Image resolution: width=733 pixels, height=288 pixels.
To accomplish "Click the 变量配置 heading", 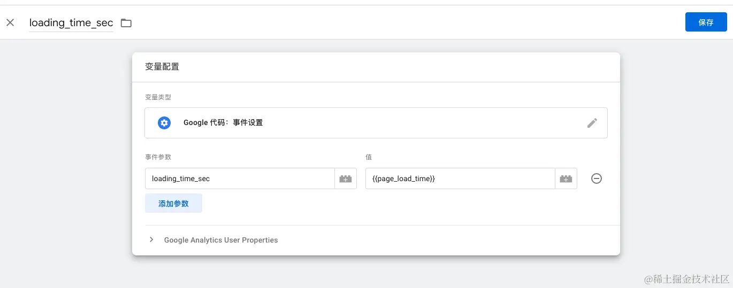I will coord(162,67).
